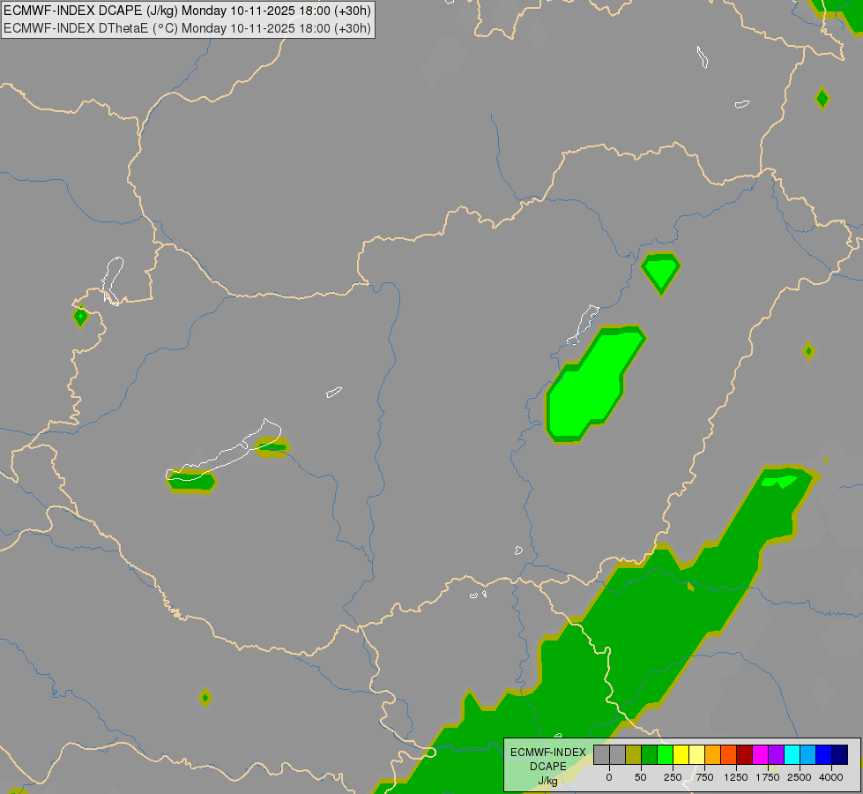Click the light blue legend swatch
The image size is (863, 794).
click(x=808, y=754)
